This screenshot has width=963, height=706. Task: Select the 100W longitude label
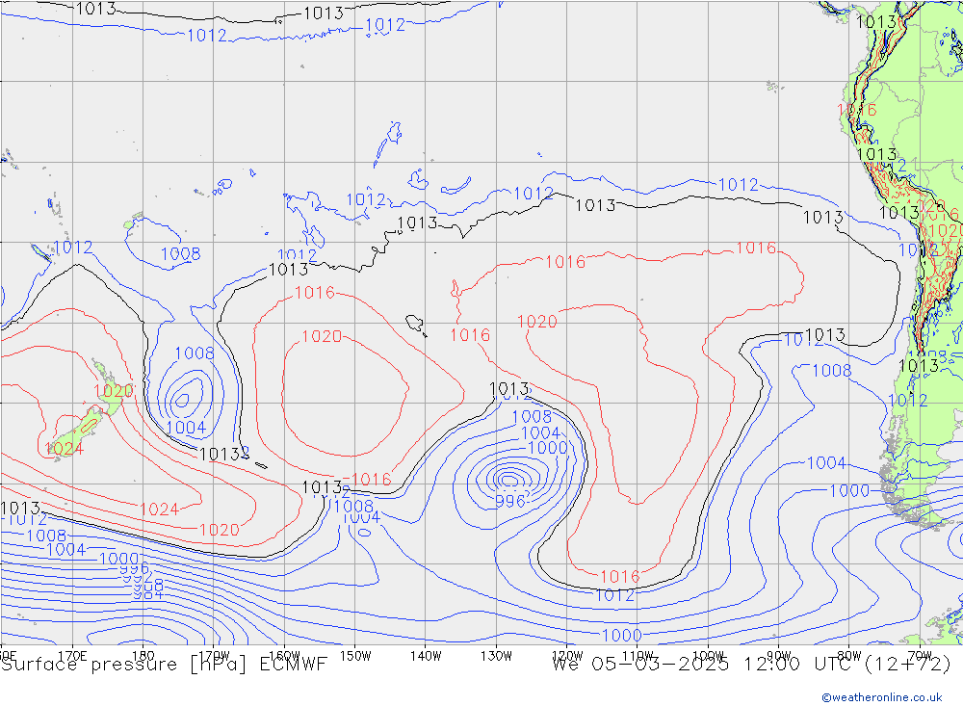coord(708,656)
